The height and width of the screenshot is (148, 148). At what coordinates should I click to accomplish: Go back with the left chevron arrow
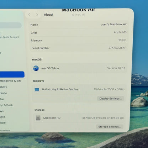(x=30, y=15)
